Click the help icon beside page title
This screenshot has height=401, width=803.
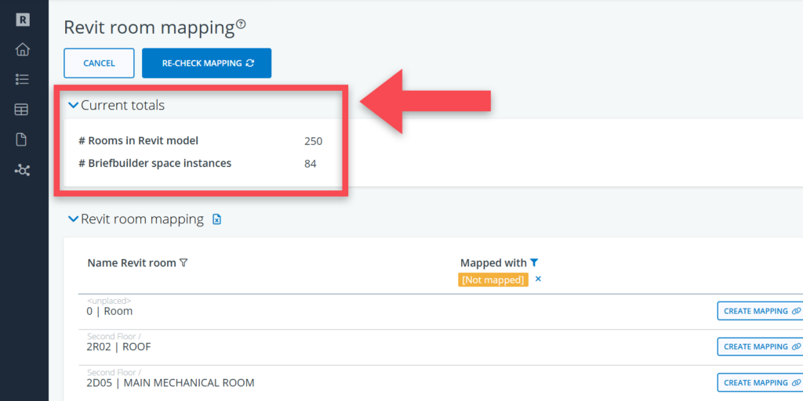click(x=241, y=25)
